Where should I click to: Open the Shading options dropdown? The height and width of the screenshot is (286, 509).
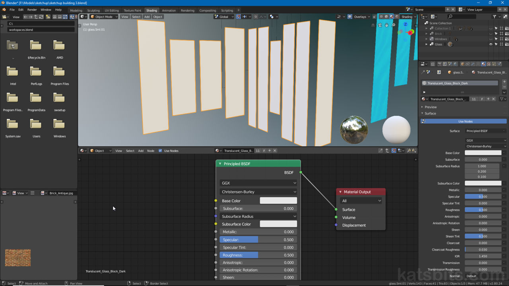409,17
